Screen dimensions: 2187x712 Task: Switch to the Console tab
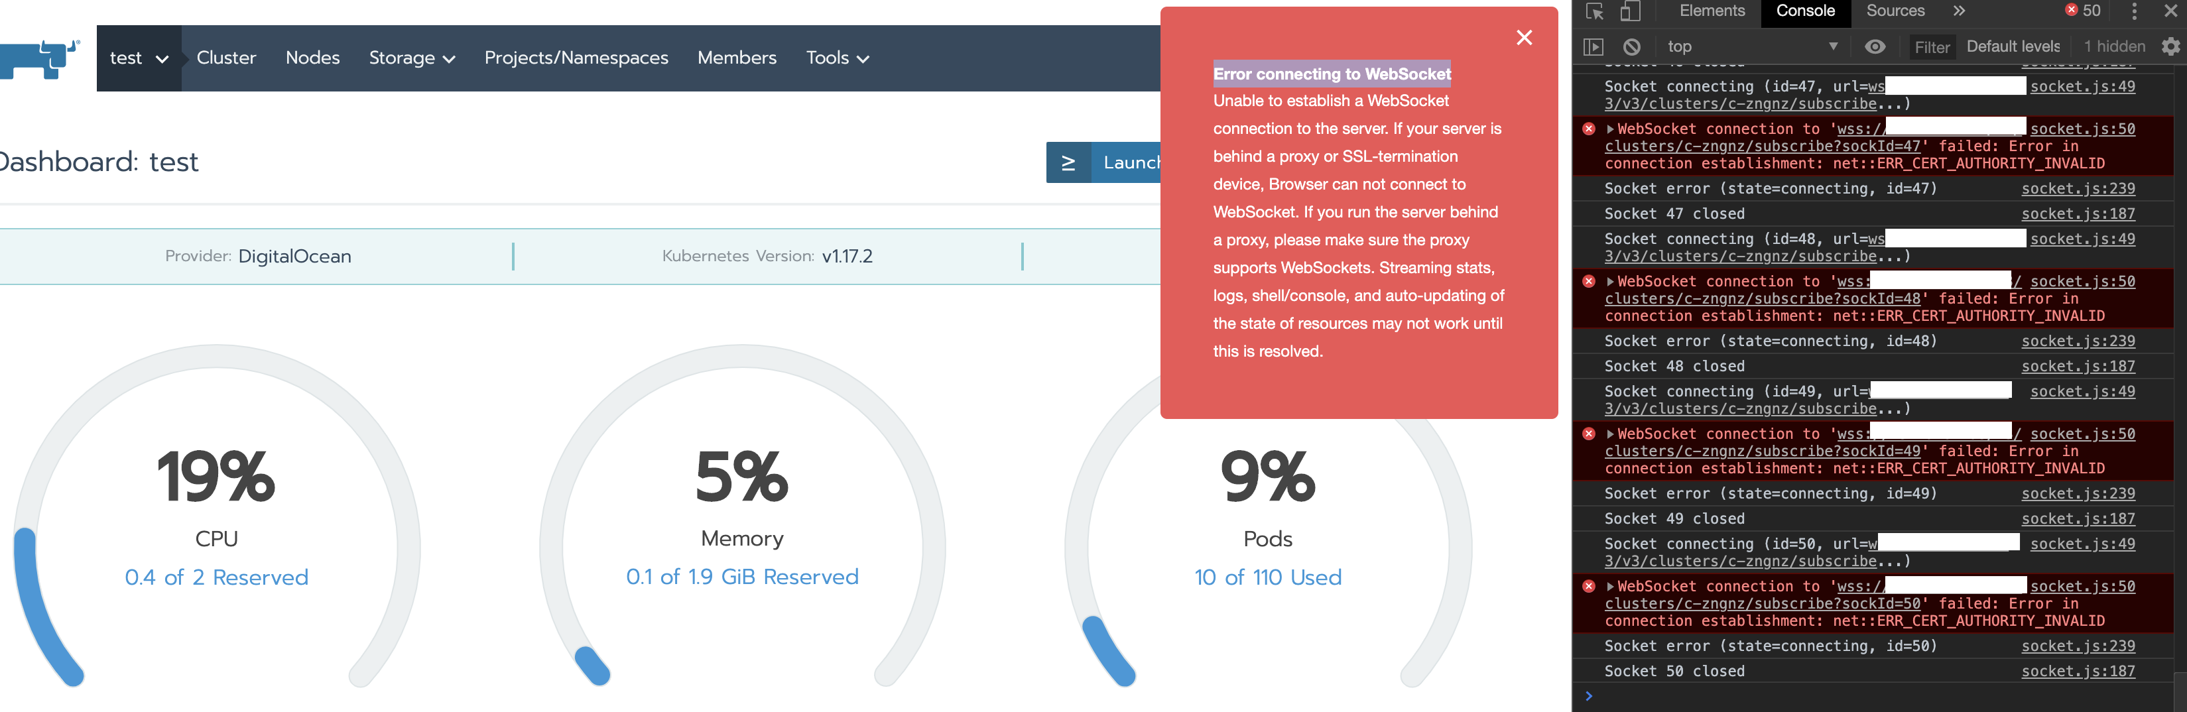pyautogui.click(x=1805, y=11)
